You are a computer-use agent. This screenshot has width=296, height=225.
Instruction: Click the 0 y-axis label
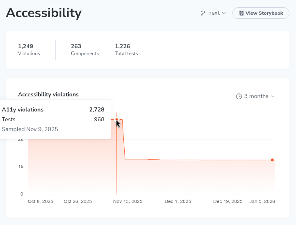[x=22, y=194]
